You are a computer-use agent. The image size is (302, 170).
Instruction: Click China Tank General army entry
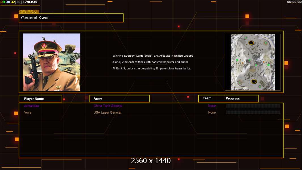point(108,106)
